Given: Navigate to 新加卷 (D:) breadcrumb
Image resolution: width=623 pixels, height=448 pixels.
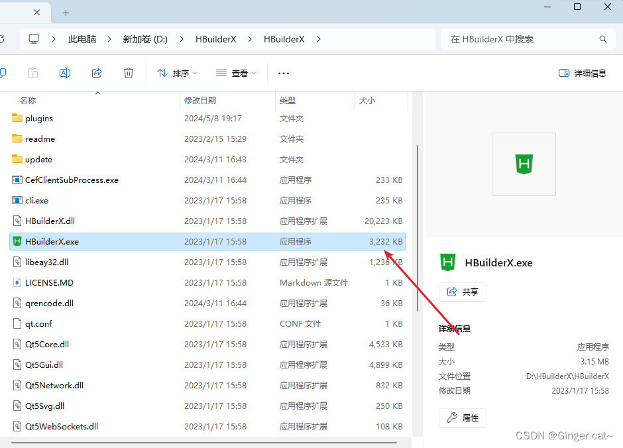Looking at the screenshot, I should coord(145,39).
